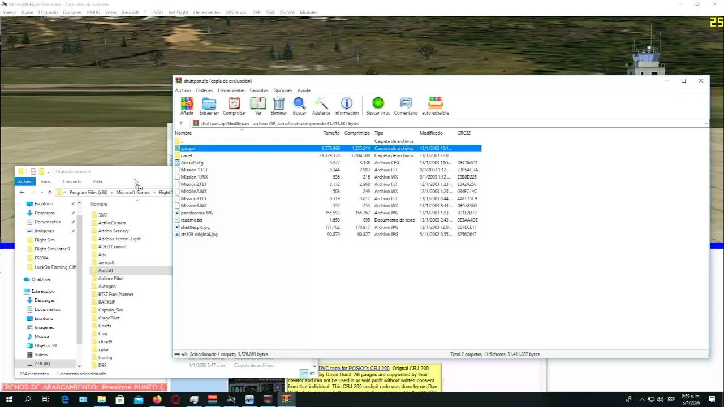This screenshot has width=724, height=407.
Task: Open recent locations dropdown in File Explorer
Action: (41, 192)
